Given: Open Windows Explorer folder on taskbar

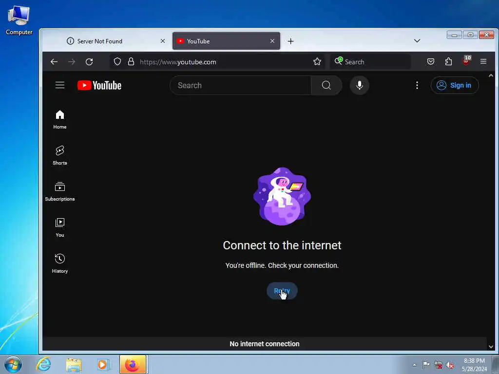Looking at the screenshot, I should coord(74,365).
